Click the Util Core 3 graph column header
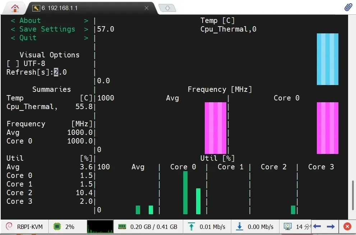The width and height of the screenshot is (356, 235). click(x=321, y=167)
